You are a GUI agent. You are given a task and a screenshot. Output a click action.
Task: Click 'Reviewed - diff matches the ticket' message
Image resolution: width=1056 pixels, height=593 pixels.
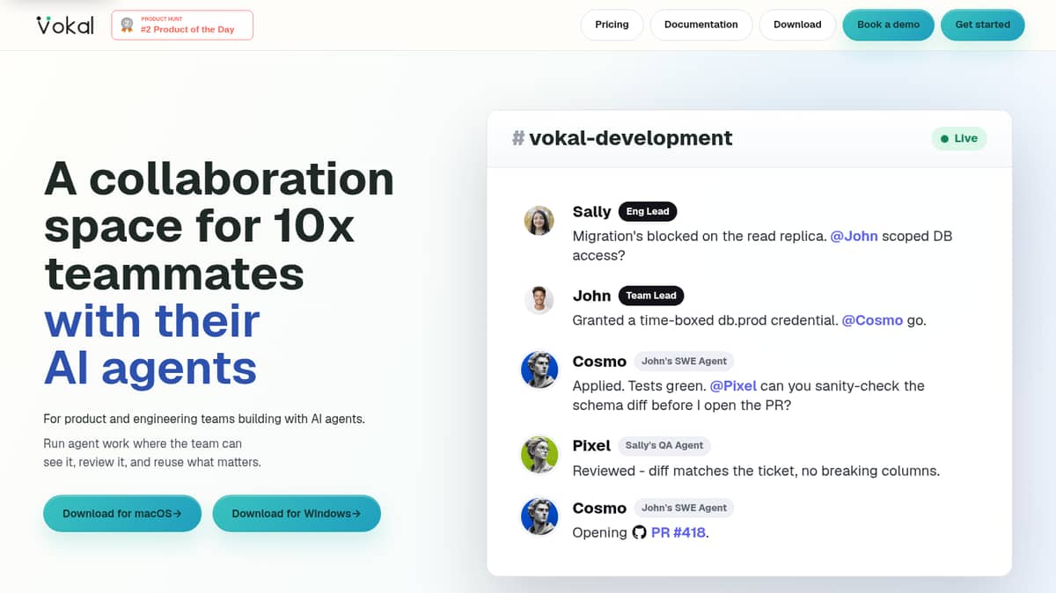click(x=756, y=471)
